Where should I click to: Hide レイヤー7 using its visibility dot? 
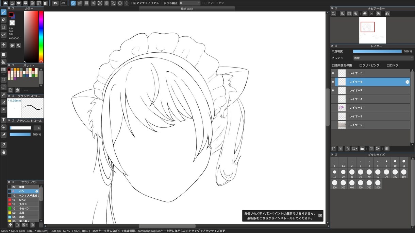[333, 90]
